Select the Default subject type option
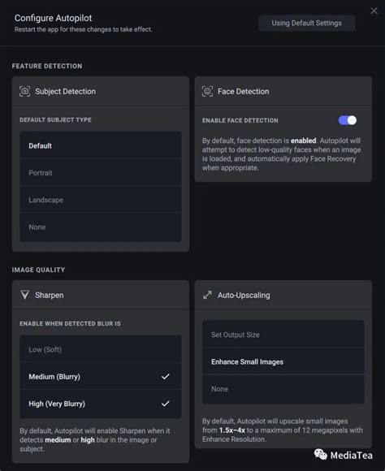This screenshot has height=471, width=385. [x=101, y=145]
